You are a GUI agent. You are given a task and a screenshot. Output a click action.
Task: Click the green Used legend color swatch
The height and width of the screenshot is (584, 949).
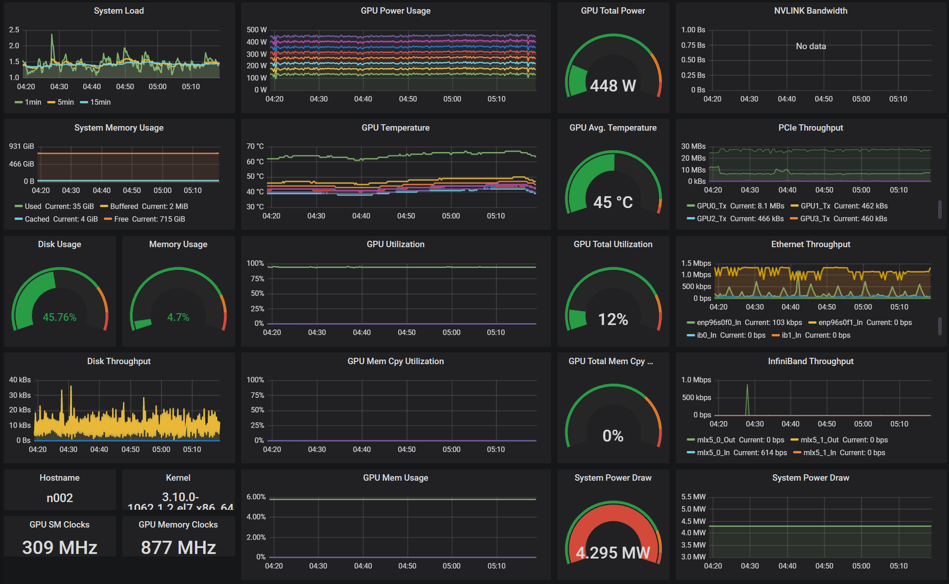(x=18, y=206)
